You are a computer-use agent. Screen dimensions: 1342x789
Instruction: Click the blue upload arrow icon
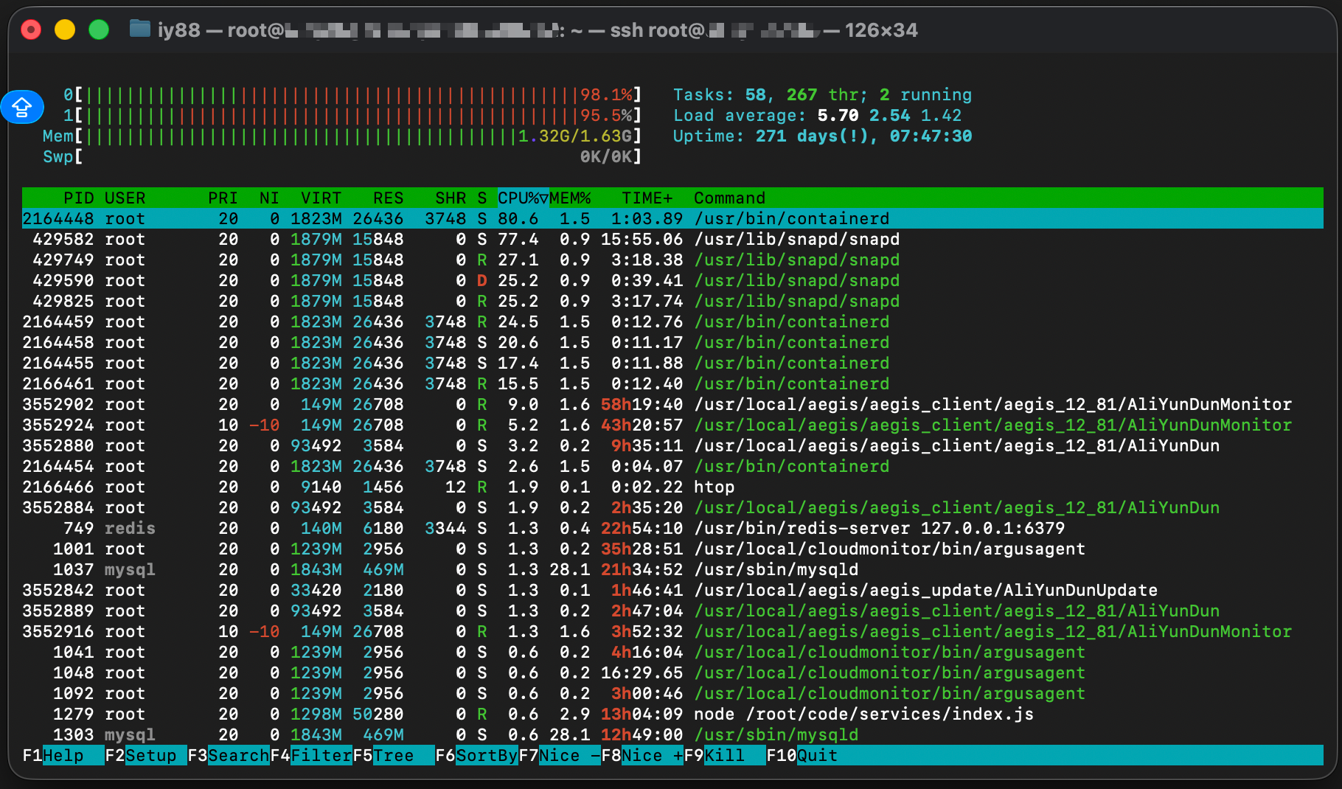click(22, 107)
